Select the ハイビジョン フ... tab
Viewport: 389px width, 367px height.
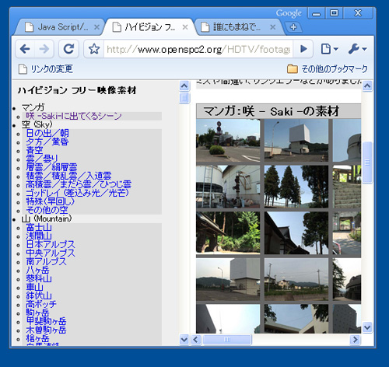[149, 27]
